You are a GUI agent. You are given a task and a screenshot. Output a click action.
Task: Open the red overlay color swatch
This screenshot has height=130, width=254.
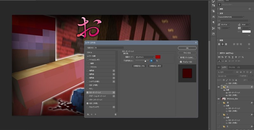[158, 57]
